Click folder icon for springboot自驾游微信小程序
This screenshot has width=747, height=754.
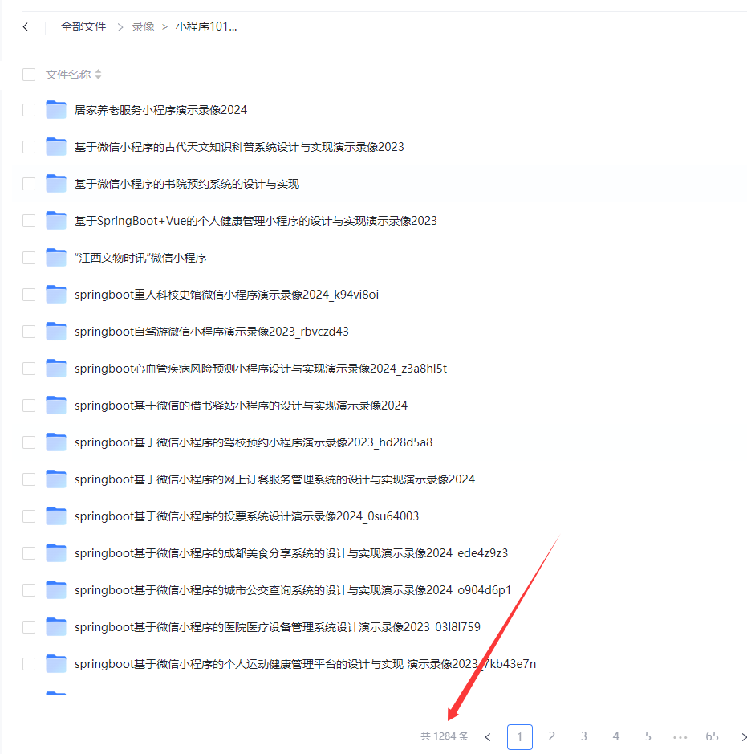point(56,332)
